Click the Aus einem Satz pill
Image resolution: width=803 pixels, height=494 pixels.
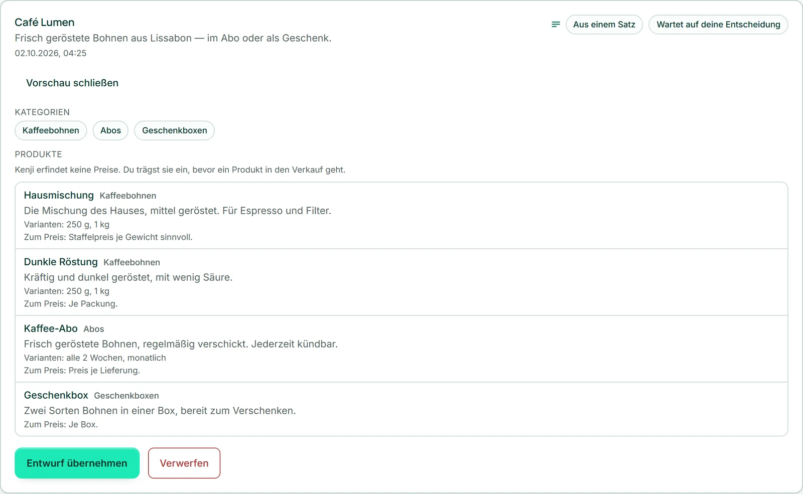[x=604, y=25]
